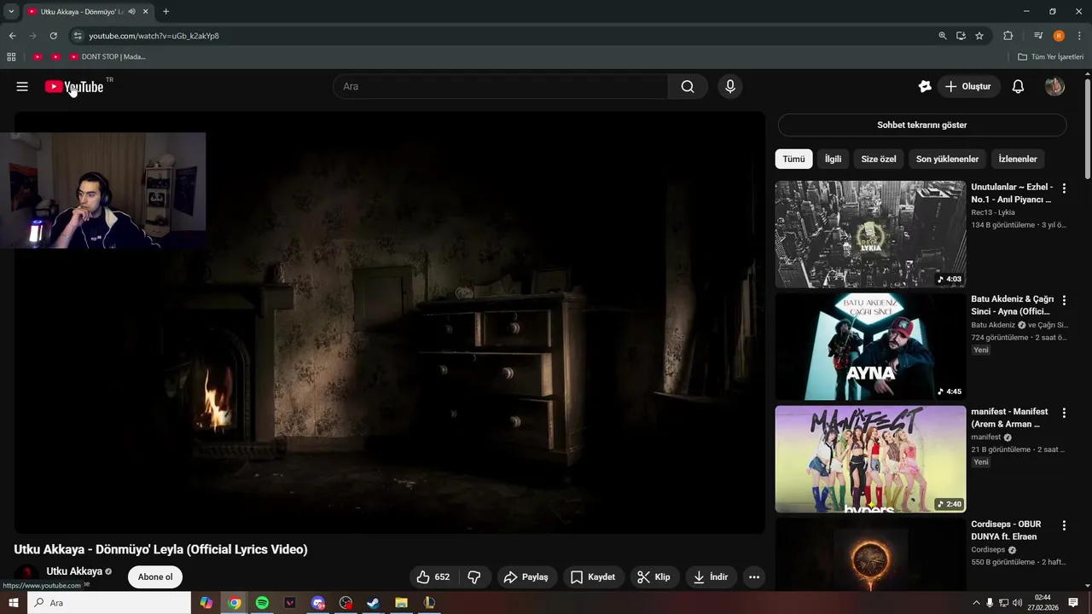Open options menu for Unutulanlar video
The height and width of the screenshot is (614, 1092).
point(1064,188)
